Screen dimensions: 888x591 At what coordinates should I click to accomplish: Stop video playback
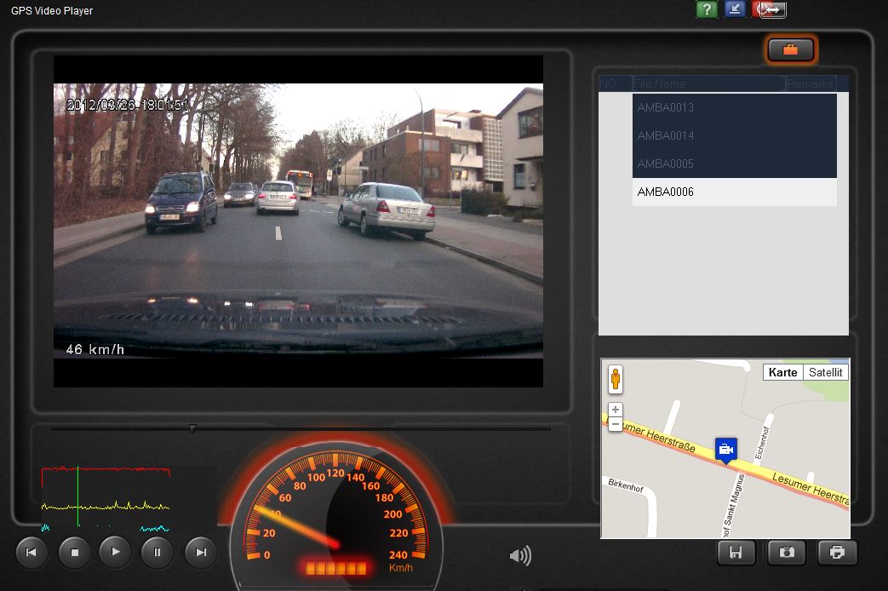[74, 552]
